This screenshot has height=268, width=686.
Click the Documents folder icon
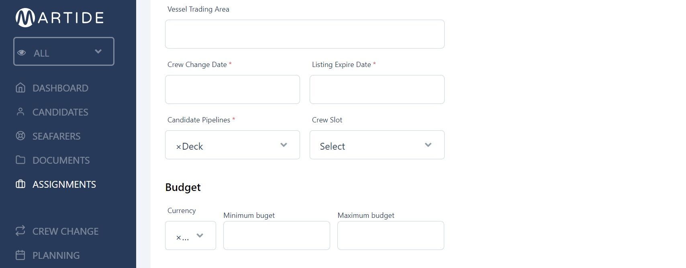click(x=20, y=160)
